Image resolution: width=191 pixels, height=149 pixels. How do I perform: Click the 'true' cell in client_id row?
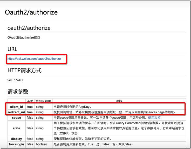pyautogui.click(x=30, y=107)
